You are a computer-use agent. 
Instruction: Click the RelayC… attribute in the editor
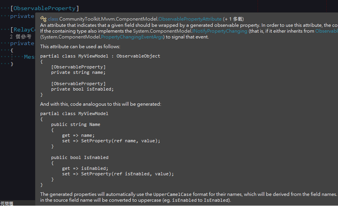pos(24,30)
